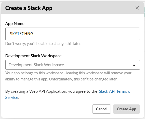Click the App Name label
The height and width of the screenshot is (119, 145).
(15, 24)
